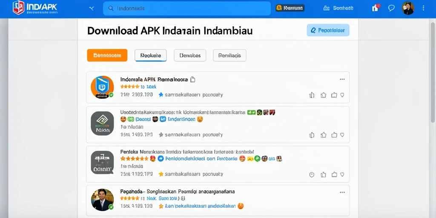Open the user profile avatar
Viewport: 436px width, 218px height.
408,8
